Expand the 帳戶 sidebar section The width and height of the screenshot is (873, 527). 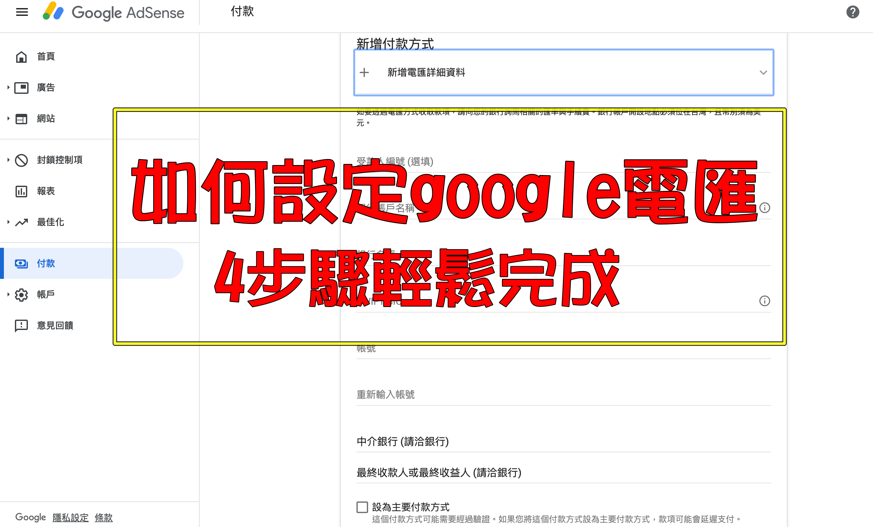tap(8, 294)
